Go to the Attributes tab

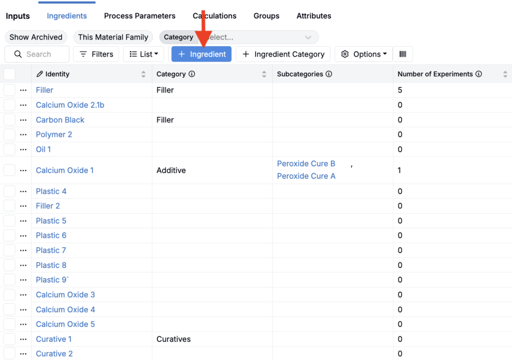pyautogui.click(x=313, y=16)
